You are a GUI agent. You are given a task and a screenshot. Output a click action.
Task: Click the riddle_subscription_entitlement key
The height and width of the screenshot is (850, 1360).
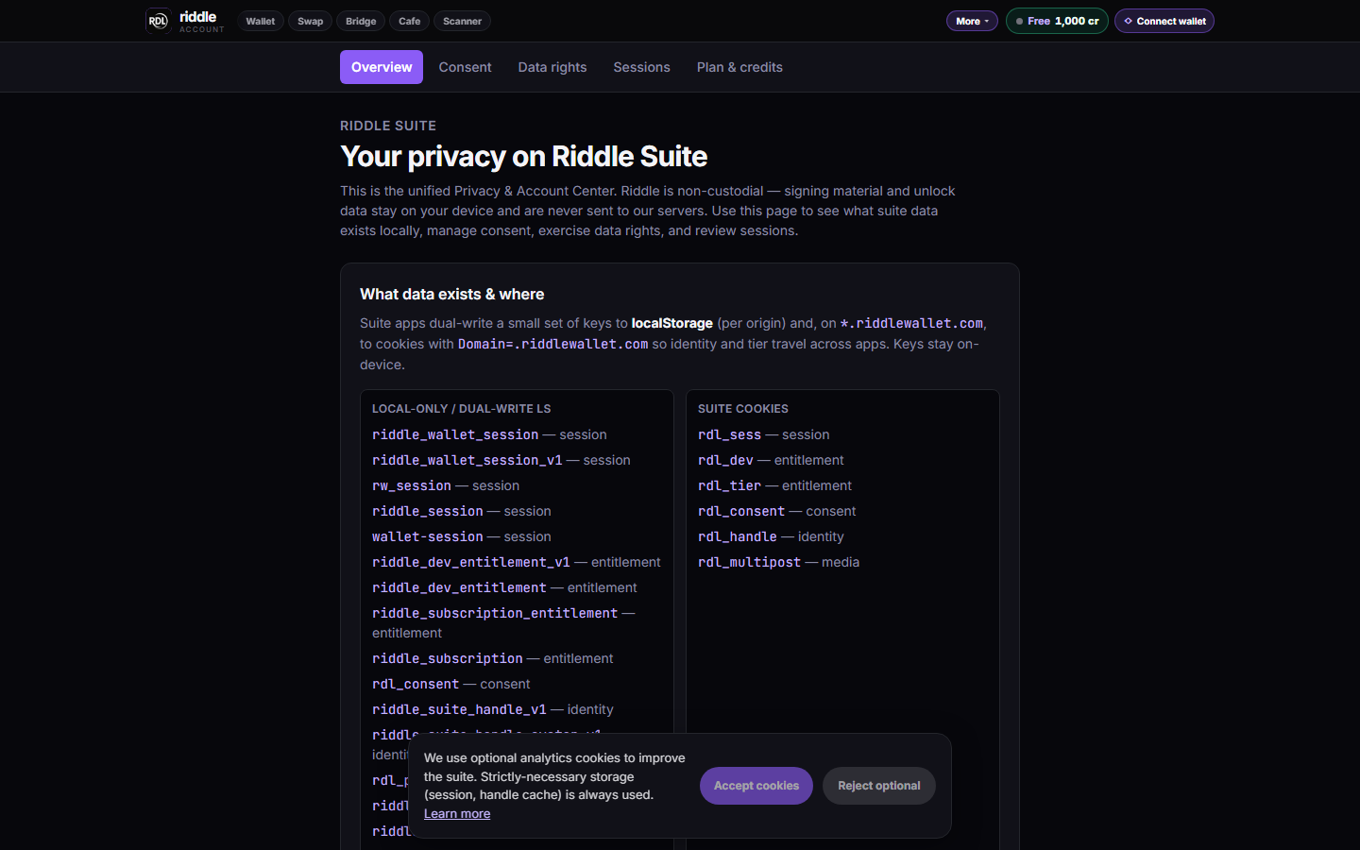click(x=495, y=613)
